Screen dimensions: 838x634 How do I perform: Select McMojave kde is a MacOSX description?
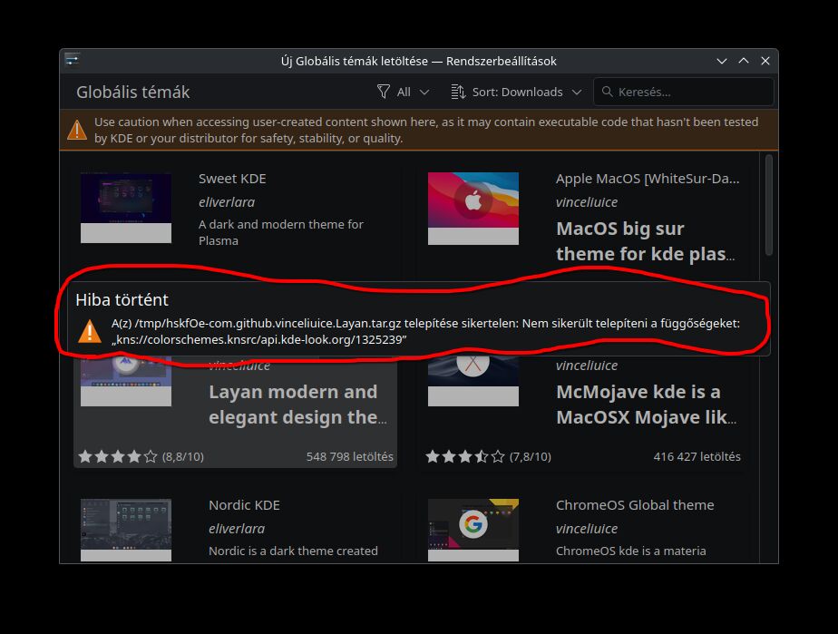pos(646,405)
